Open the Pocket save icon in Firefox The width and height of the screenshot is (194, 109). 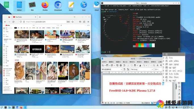(80, 22)
